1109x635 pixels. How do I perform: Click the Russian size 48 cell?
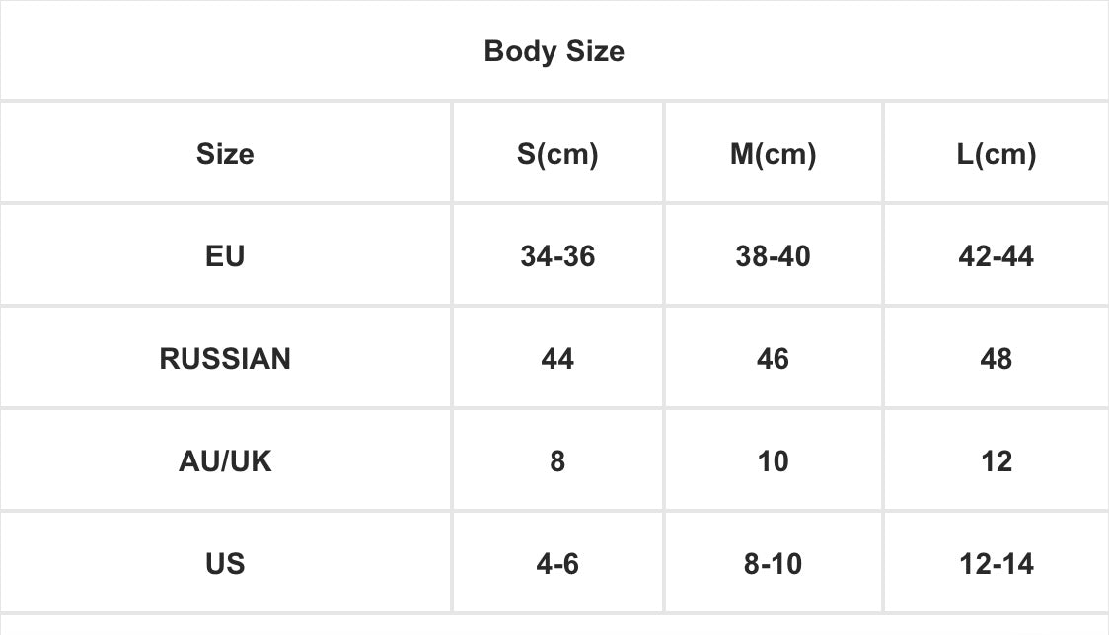(x=996, y=359)
